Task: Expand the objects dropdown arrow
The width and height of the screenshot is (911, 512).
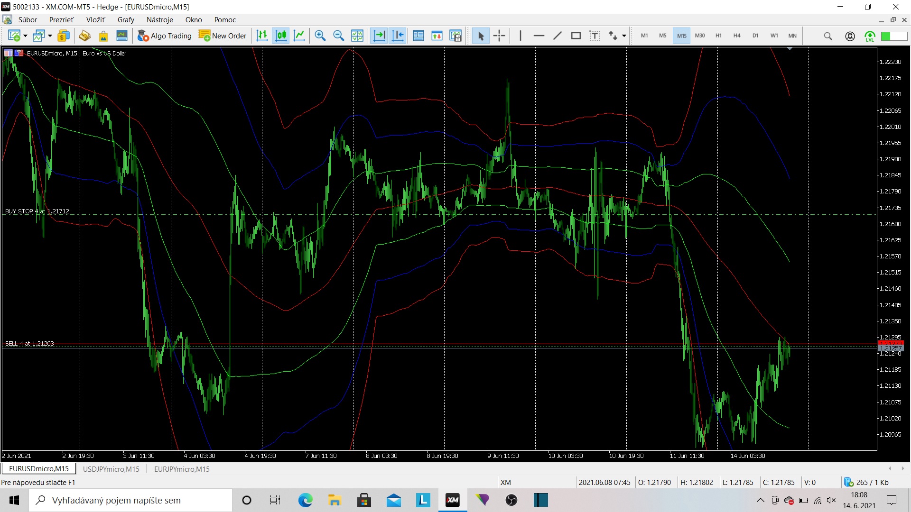Action: (624, 36)
